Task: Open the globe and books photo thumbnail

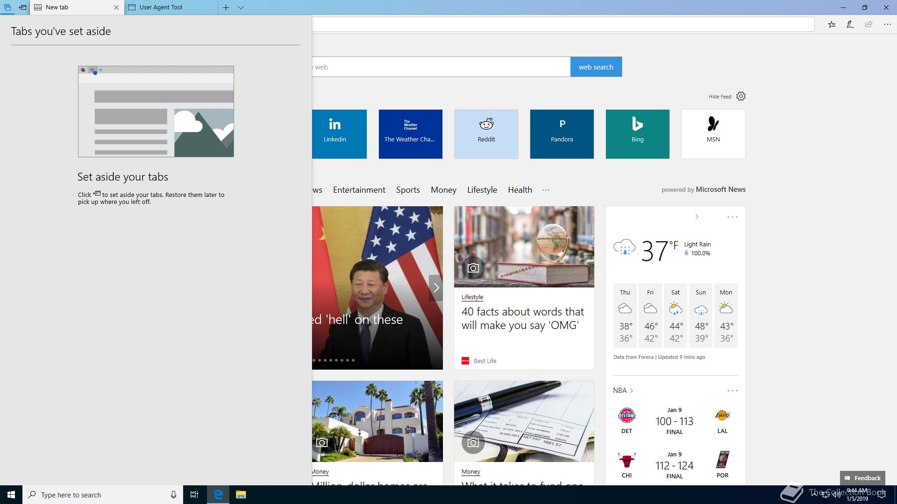Action: point(524,246)
